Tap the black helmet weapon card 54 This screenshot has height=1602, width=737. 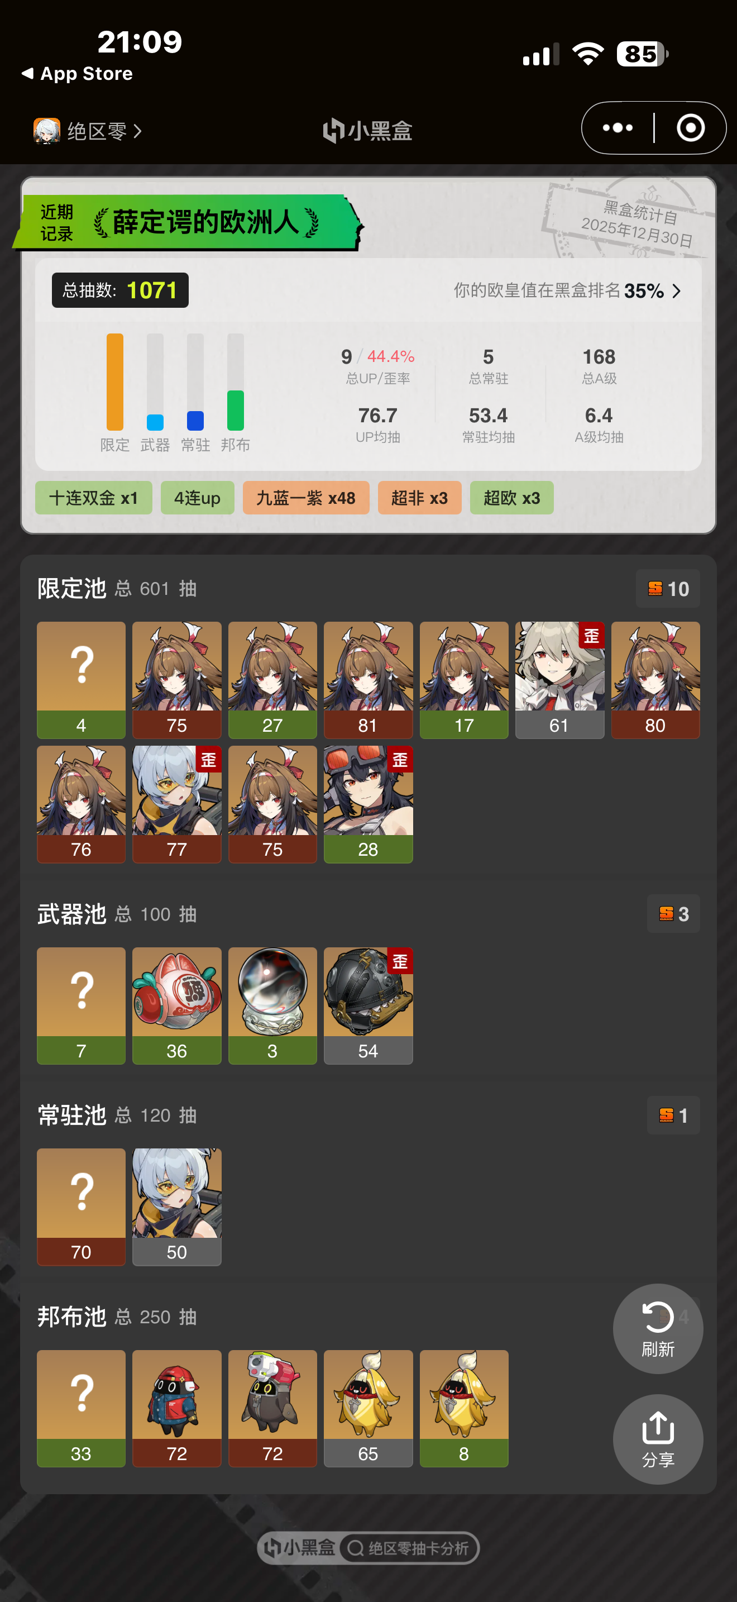(x=368, y=1005)
